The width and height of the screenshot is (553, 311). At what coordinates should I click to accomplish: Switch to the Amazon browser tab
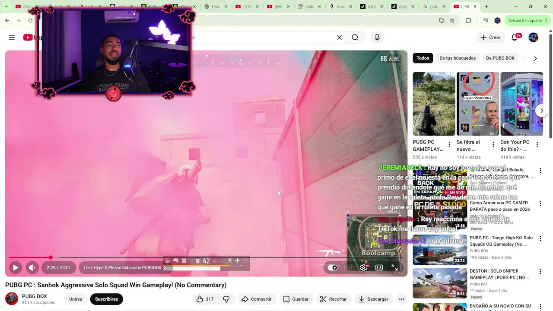tap(340, 6)
